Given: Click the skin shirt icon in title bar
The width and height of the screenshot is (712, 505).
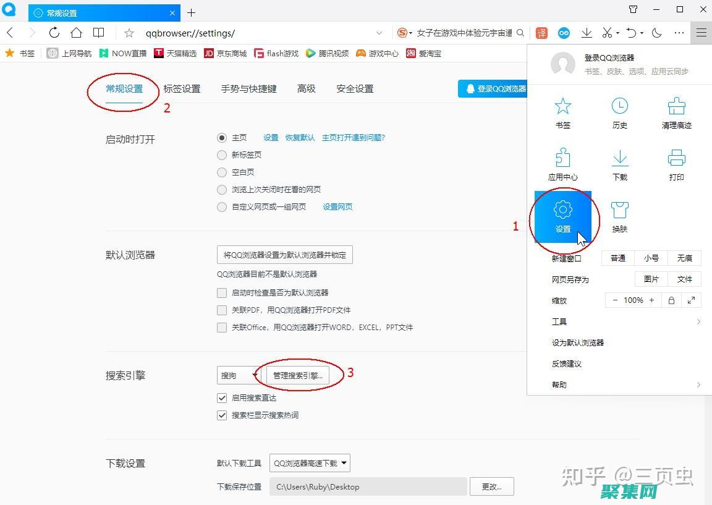Looking at the screenshot, I should tap(634, 9).
